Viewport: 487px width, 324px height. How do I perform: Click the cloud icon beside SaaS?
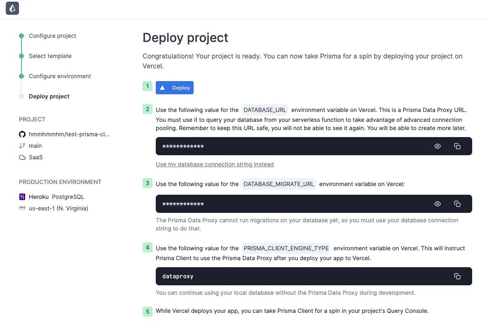tap(22, 157)
